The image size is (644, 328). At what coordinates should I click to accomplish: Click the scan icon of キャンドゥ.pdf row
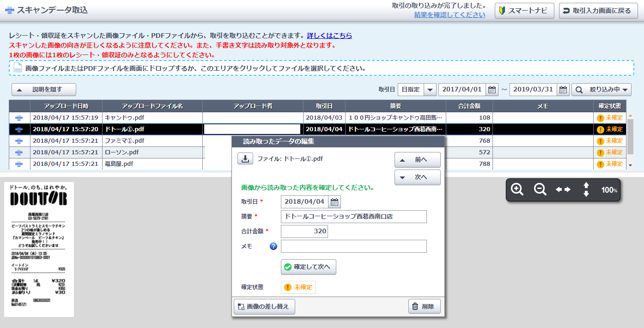(x=19, y=118)
